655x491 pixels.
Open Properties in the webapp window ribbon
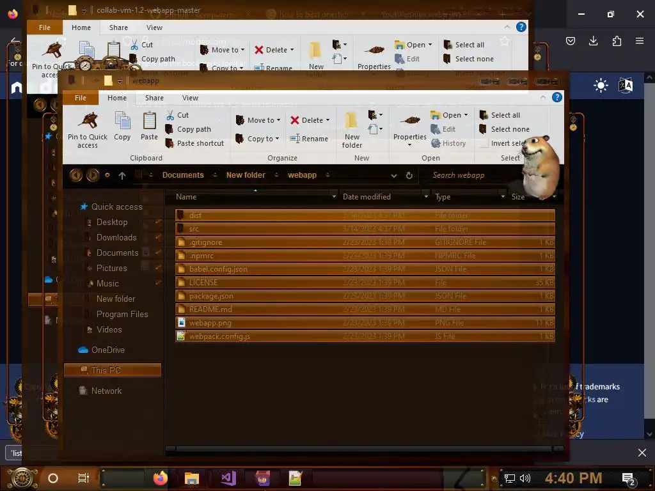(410, 129)
